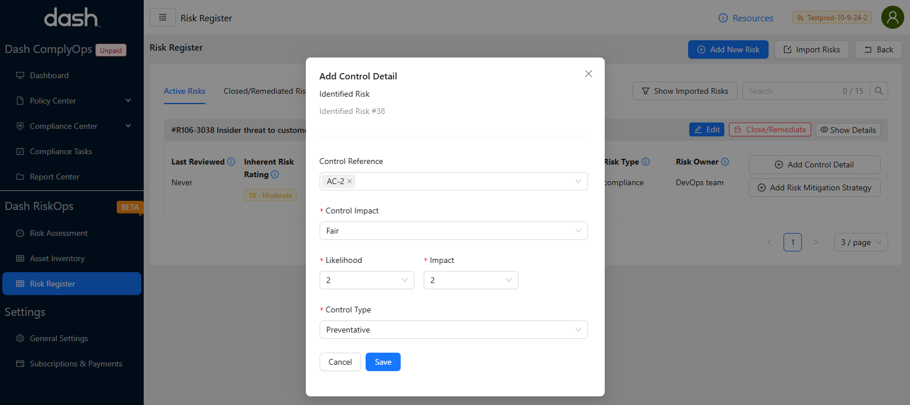This screenshot has height=405, width=910.
Task: Click the Inherent Risk Rating info icon
Action: point(275,174)
